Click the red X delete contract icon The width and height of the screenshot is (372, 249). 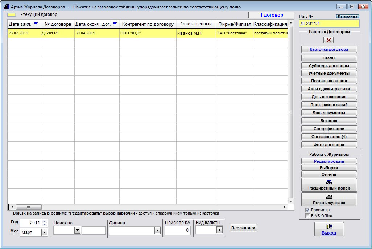tap(328, 40)
